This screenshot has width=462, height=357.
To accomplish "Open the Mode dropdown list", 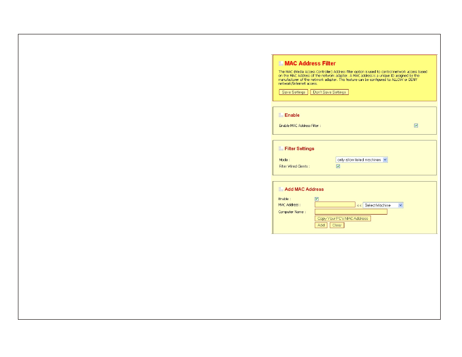I will [x=362, y=160].
